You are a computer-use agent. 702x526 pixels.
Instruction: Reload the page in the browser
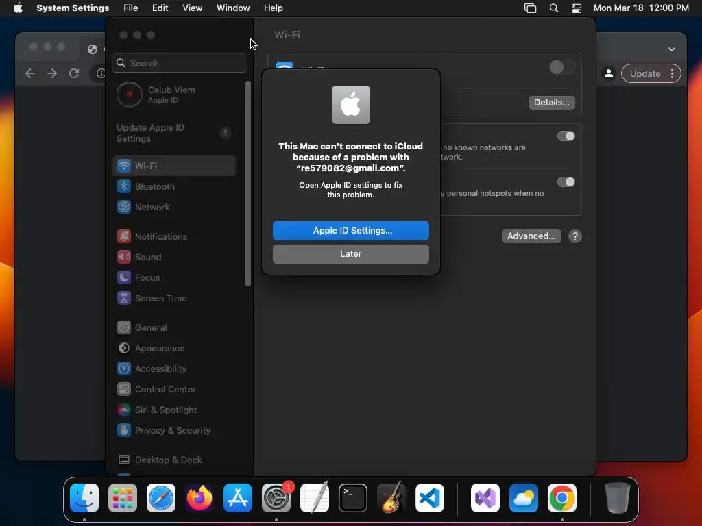(x=74, y=73)
